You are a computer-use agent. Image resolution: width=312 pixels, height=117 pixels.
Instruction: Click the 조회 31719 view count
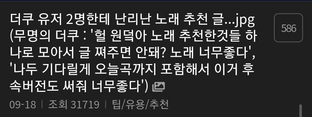coord(74,105)
